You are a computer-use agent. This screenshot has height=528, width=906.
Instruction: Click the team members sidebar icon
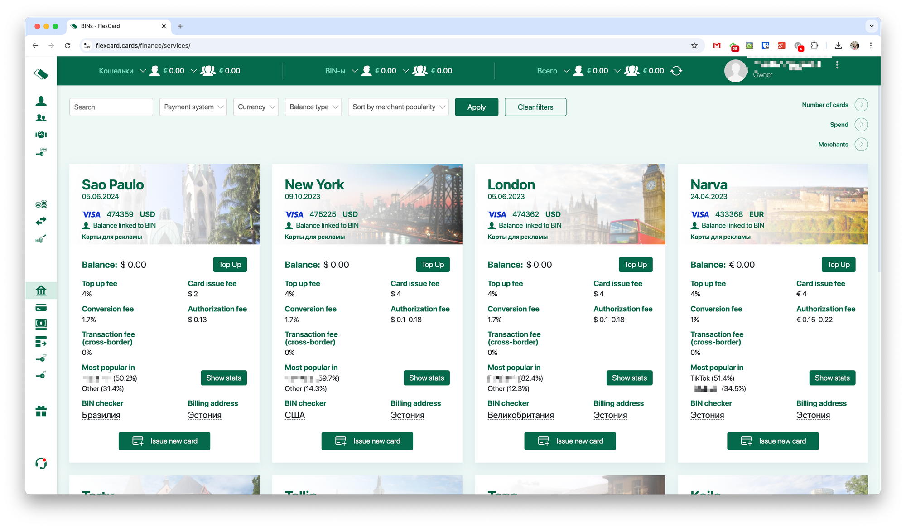pos(41,118)
